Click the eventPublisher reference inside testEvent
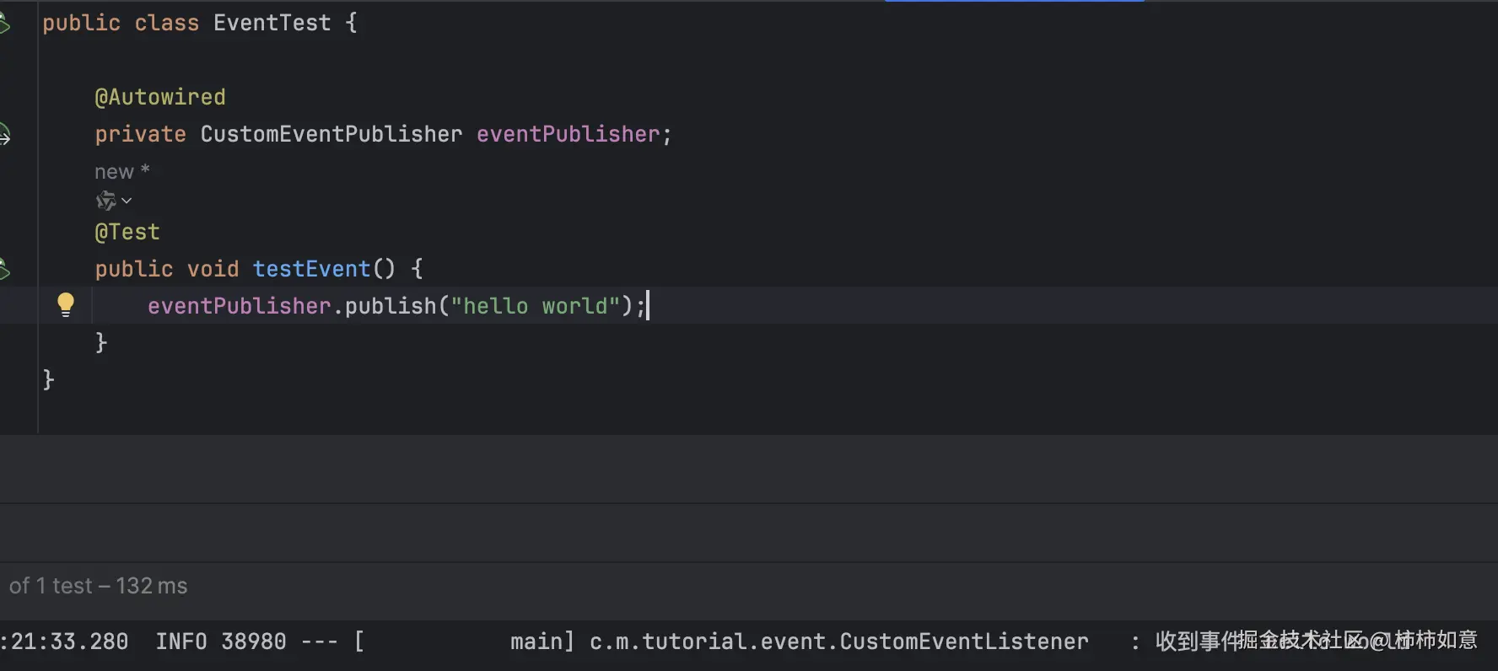1498x671 pixels. coord(239,306)
